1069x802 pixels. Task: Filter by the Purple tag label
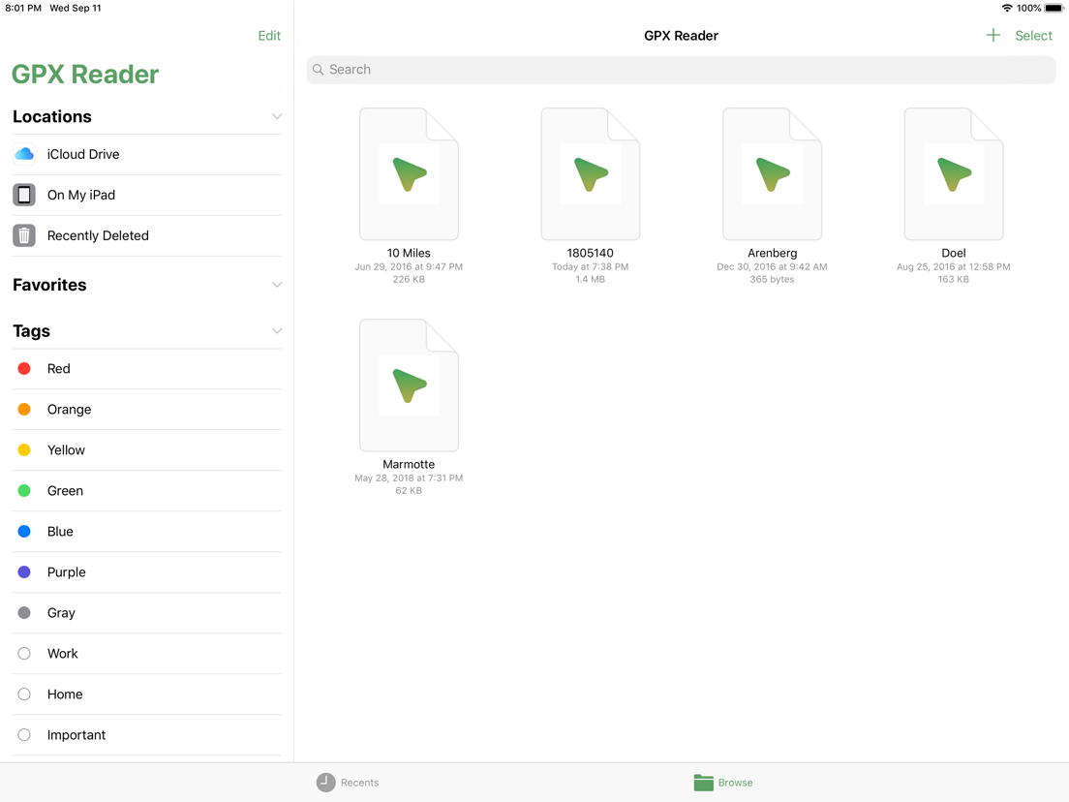66,572
